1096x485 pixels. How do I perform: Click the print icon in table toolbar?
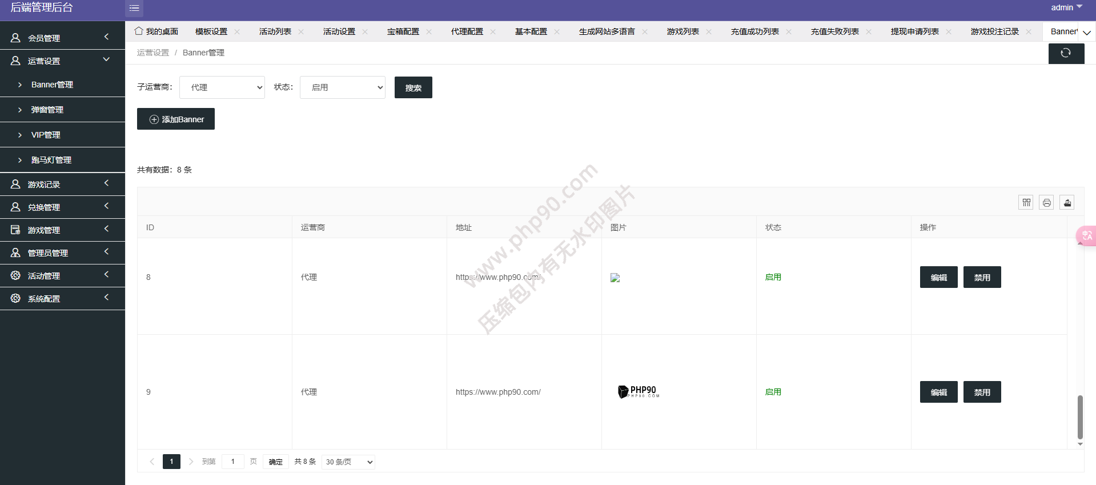(x=1046, y=202)
